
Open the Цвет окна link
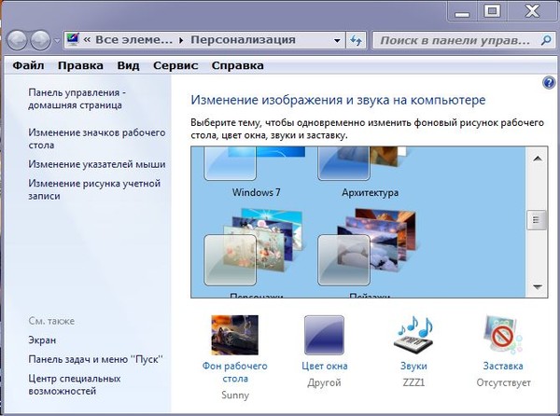click(324, 366)
